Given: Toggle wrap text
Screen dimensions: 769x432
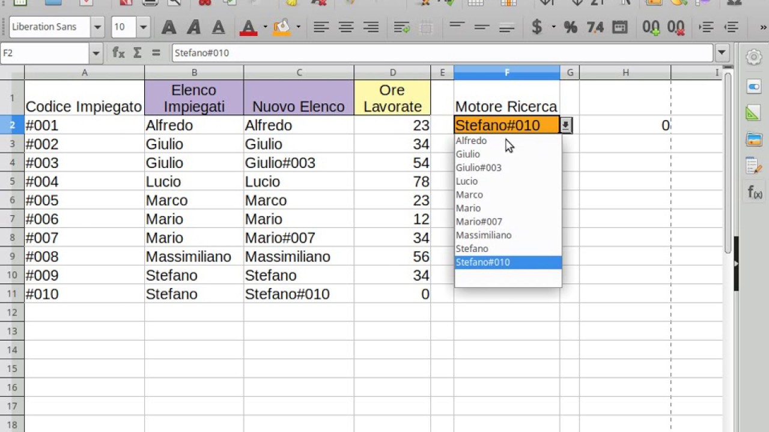Looking at the screenshot, I should point(401,27).
